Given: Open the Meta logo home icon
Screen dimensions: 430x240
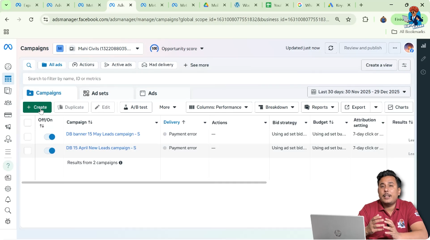Looking at the screenshot, I should click(x=8, y=47).
